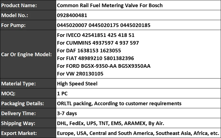Click the For Pump label cell
Screen dimensions: 221x138
click(x=28, y=25)
